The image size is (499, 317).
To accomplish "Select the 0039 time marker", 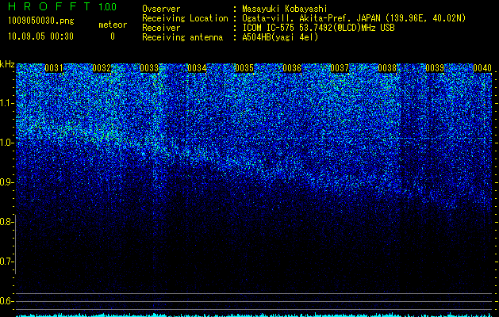I will 435,68.
